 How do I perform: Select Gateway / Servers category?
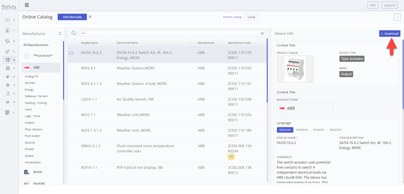pos(36,96)
